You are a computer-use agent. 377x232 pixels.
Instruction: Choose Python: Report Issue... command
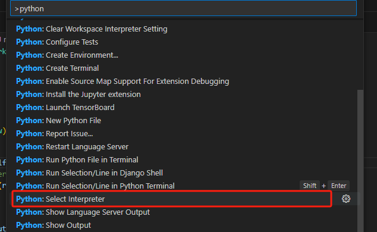185,134
